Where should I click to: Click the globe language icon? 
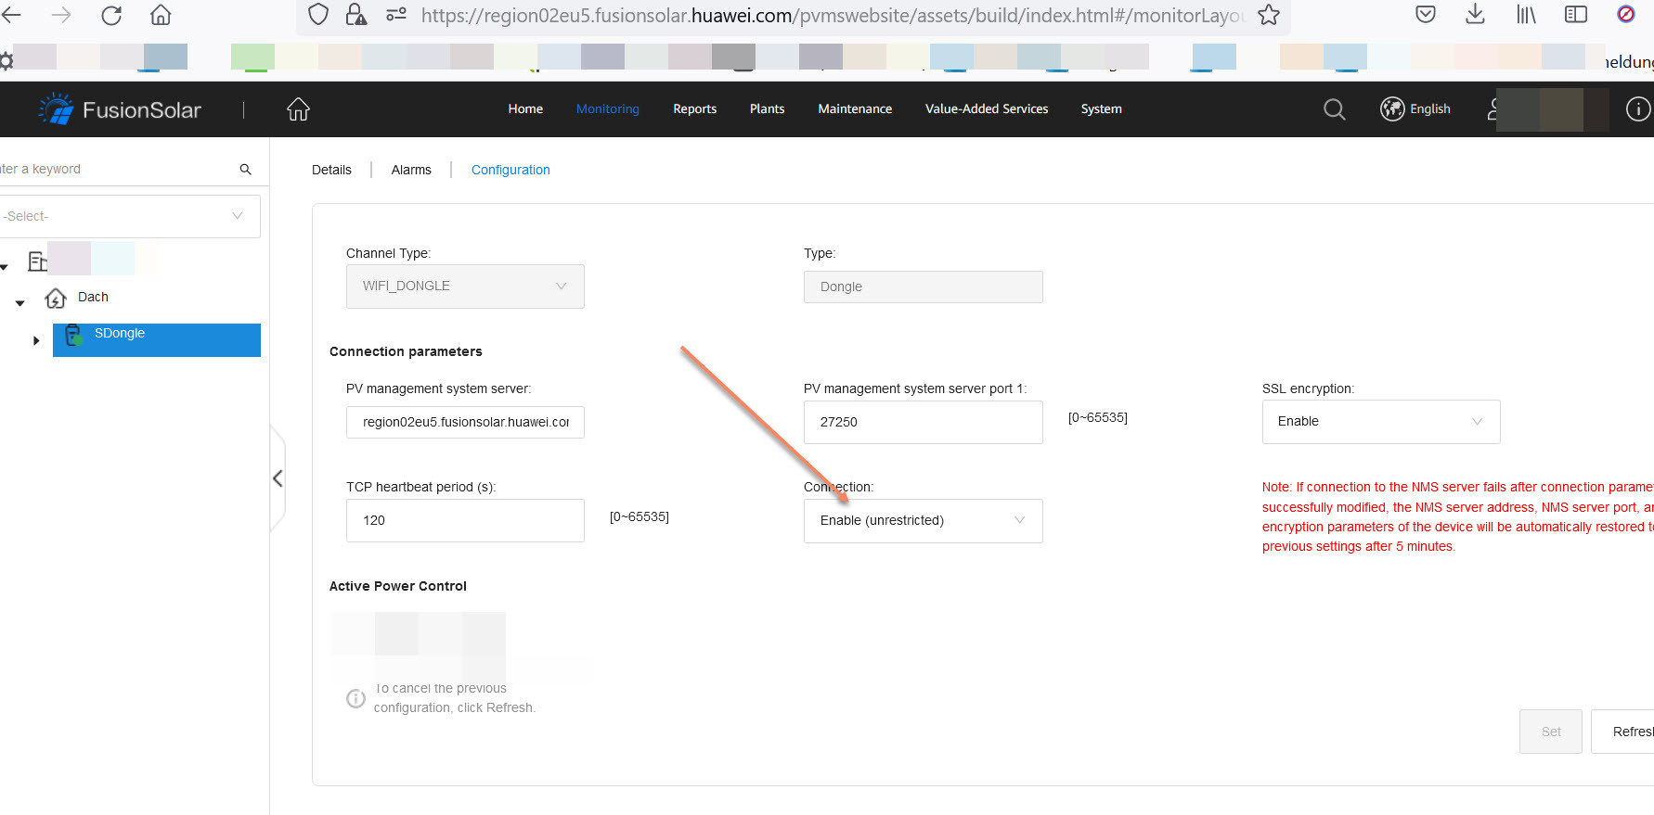pyautogui.click(x=1392, y=109)
